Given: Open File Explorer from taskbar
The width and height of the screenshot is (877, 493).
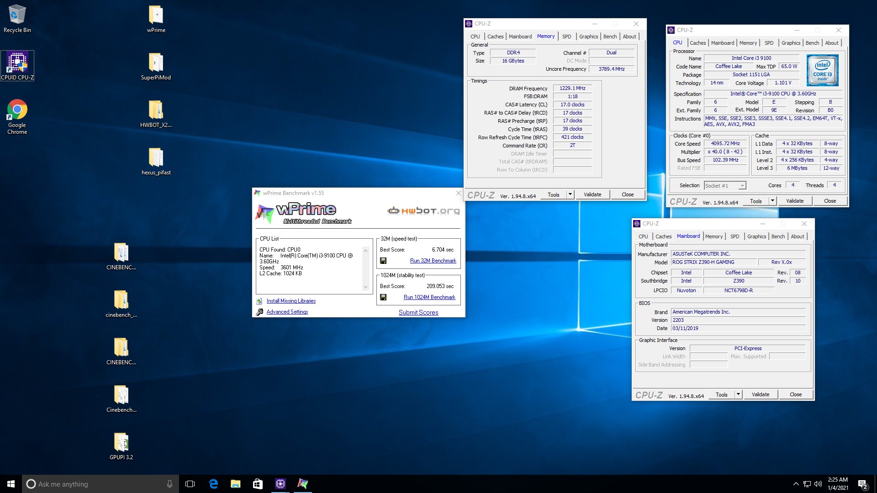Looking at the screenshot, I should [236, 484].
